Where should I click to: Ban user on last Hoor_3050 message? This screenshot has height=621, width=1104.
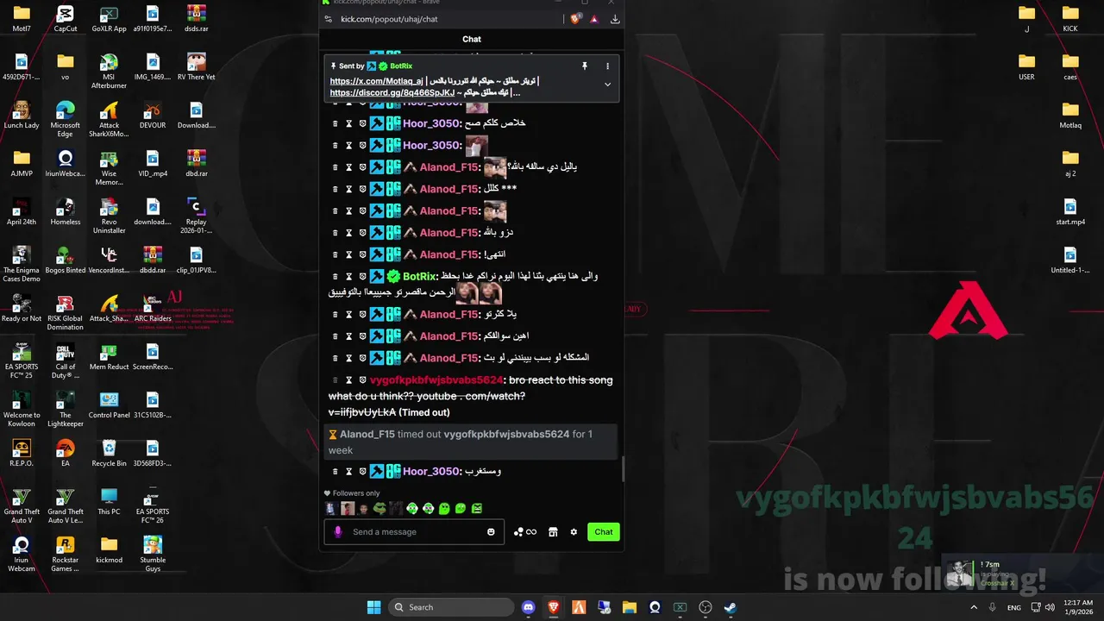363,472
